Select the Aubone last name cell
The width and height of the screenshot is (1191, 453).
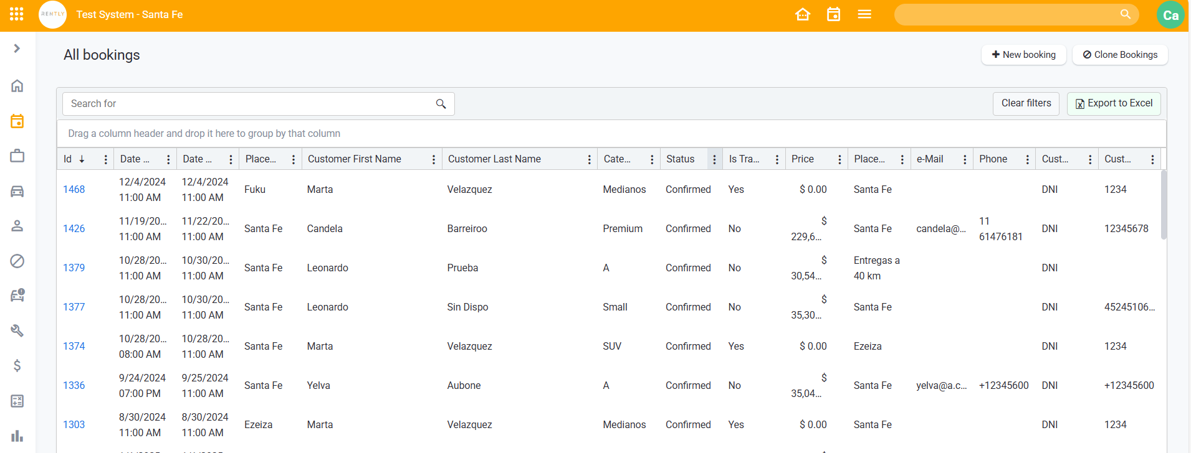[464, 385]
